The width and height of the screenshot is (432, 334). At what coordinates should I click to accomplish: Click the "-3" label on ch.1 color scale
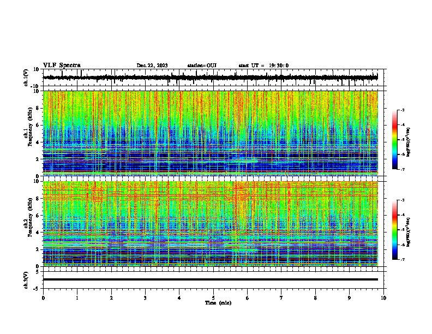(x=402, y=110)
